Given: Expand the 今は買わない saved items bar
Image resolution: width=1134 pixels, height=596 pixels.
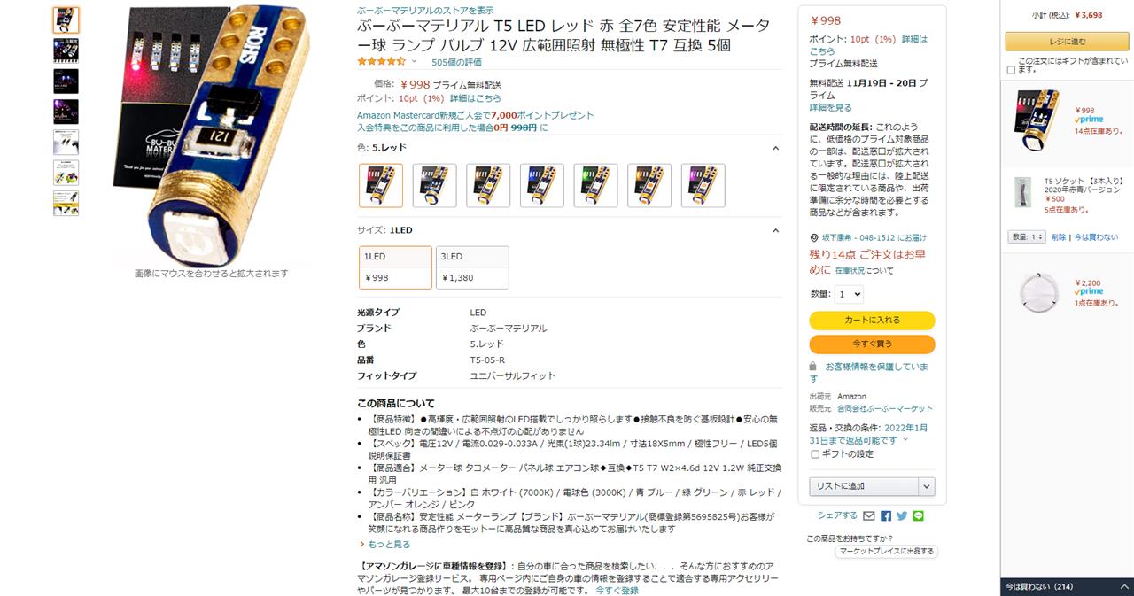Looking at the screenshot, I should pos(1067,586).
